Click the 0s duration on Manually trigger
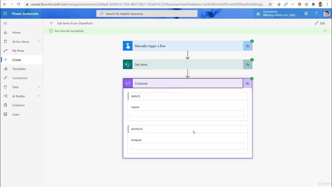 (x=248, y=46)
